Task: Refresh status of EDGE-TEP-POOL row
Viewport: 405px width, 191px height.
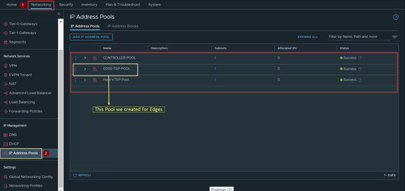Action: click(x=360, y=69)
